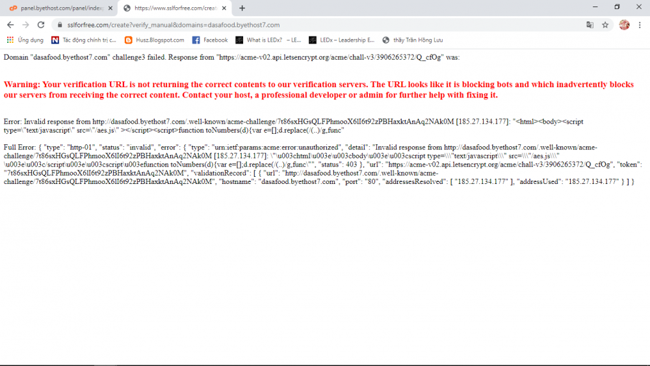Select the sslforfree.com create tab

point(174,8)
